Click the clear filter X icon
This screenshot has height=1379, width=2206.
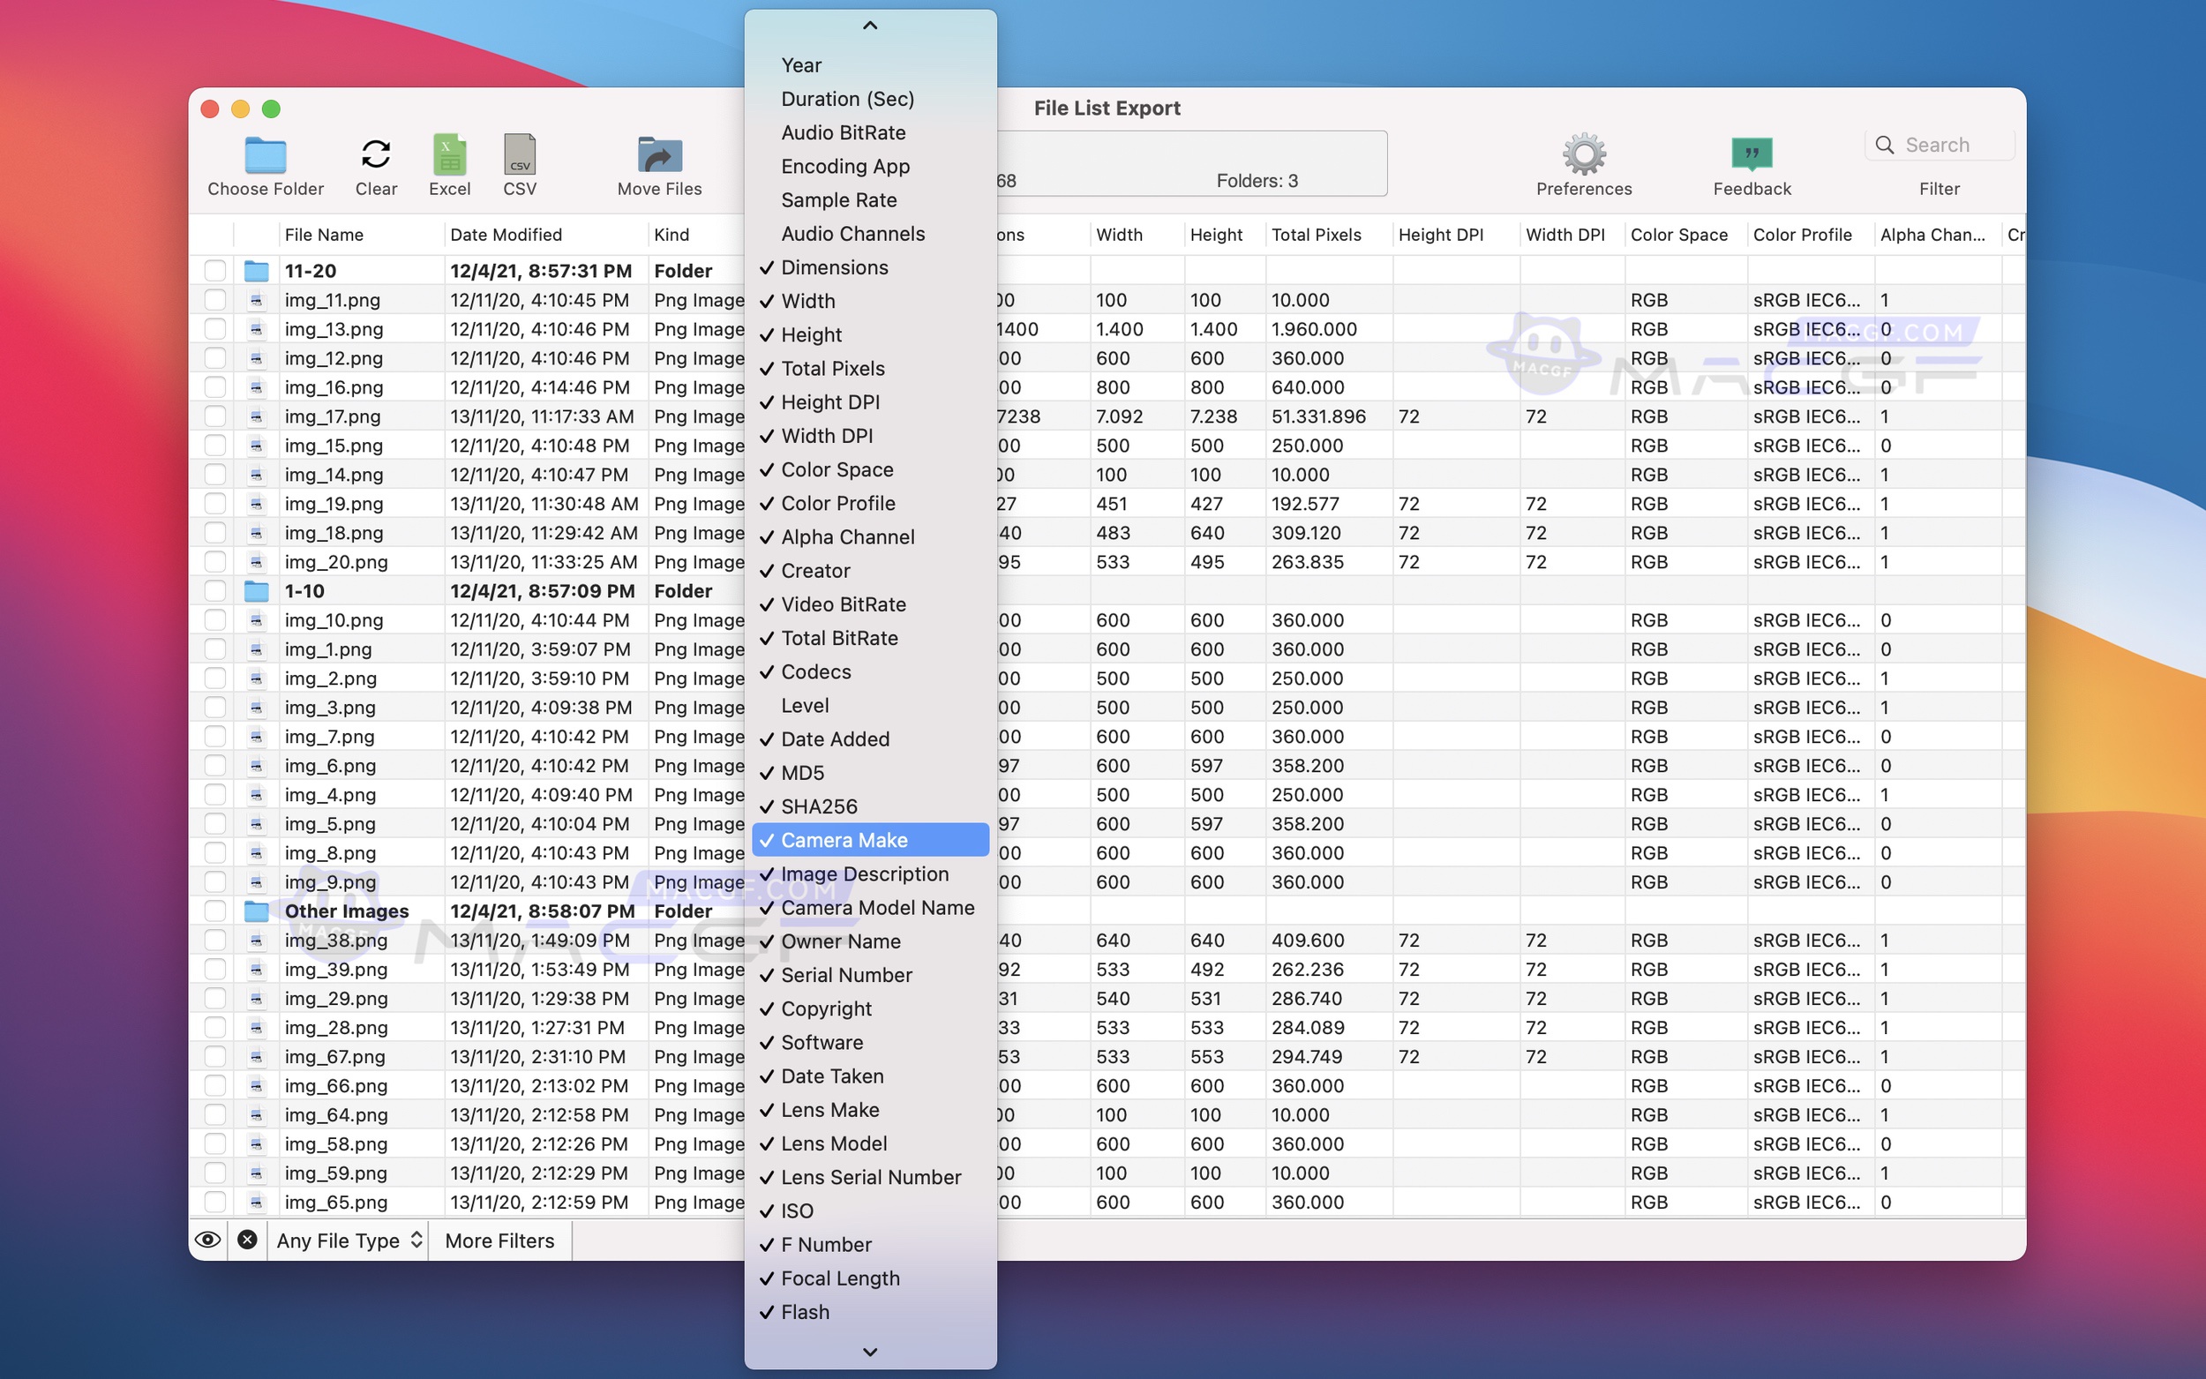click(247, 1240)
